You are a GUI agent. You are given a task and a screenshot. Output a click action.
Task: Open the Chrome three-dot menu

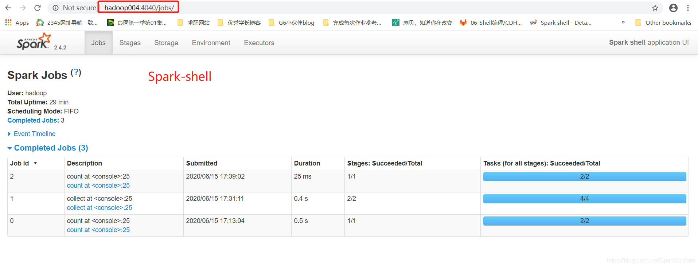point(688,8)
